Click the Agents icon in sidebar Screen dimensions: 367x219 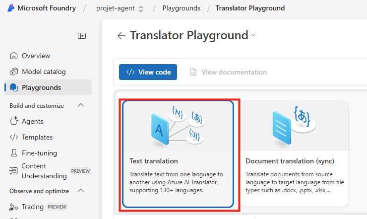(x=14, y=121)
